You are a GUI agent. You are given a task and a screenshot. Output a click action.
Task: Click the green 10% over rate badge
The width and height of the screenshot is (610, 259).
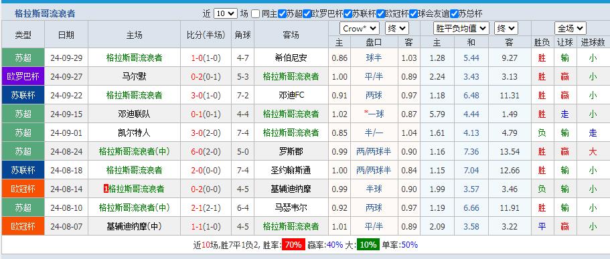coord(368,245)
